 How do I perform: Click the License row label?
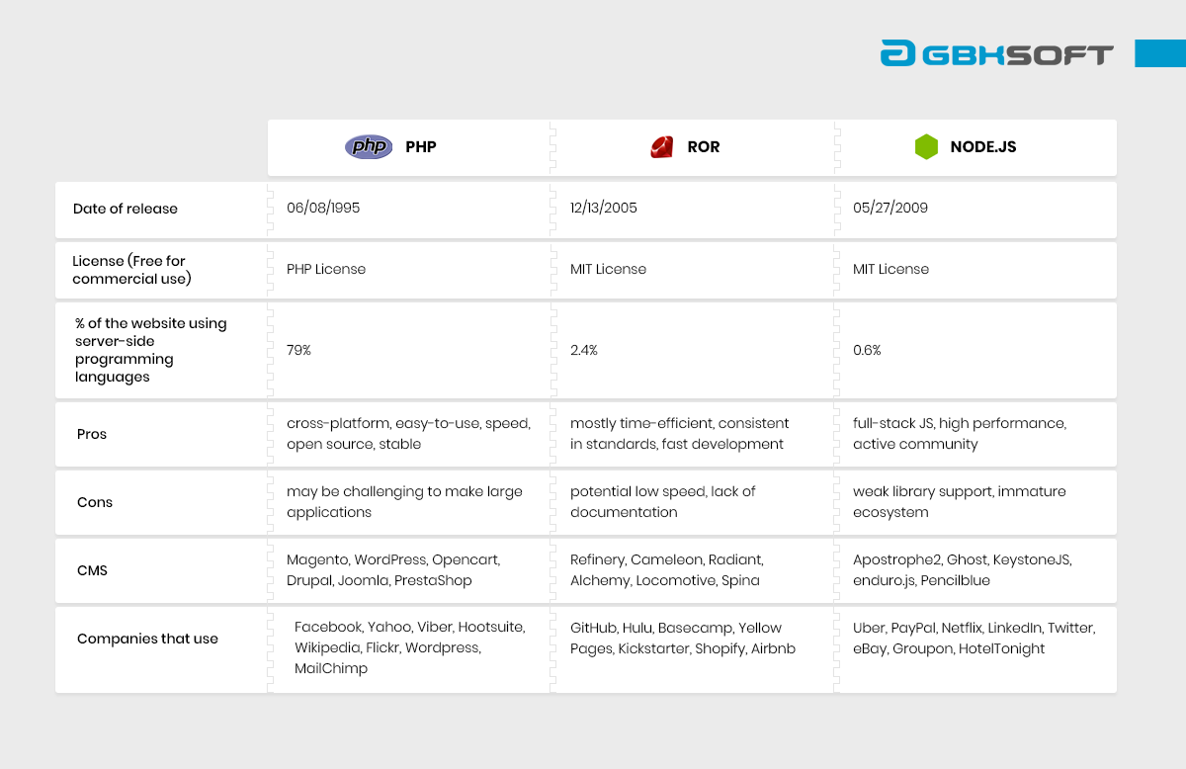point(129,270)
